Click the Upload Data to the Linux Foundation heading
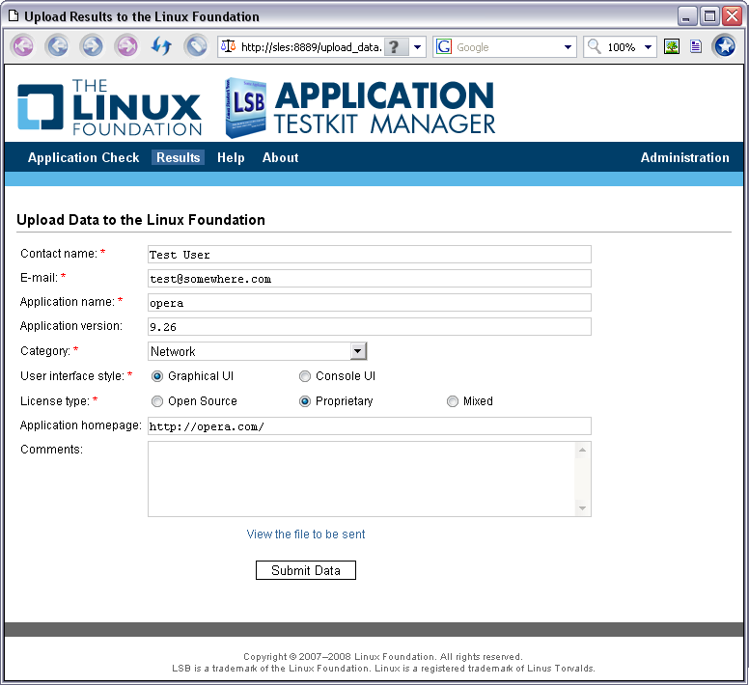Image resolution: width=749 pixels, height=685 pixels. pyautogui.click(x=141, y=220)
